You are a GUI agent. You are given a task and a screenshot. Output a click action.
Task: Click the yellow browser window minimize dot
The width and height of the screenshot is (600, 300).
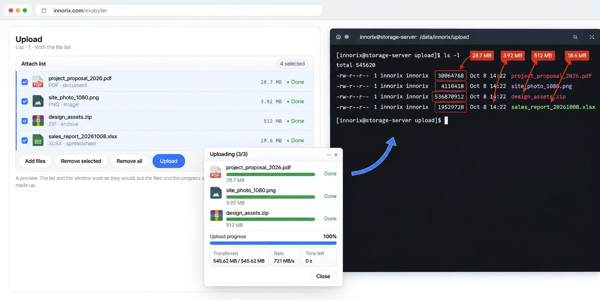coord(18,10)
